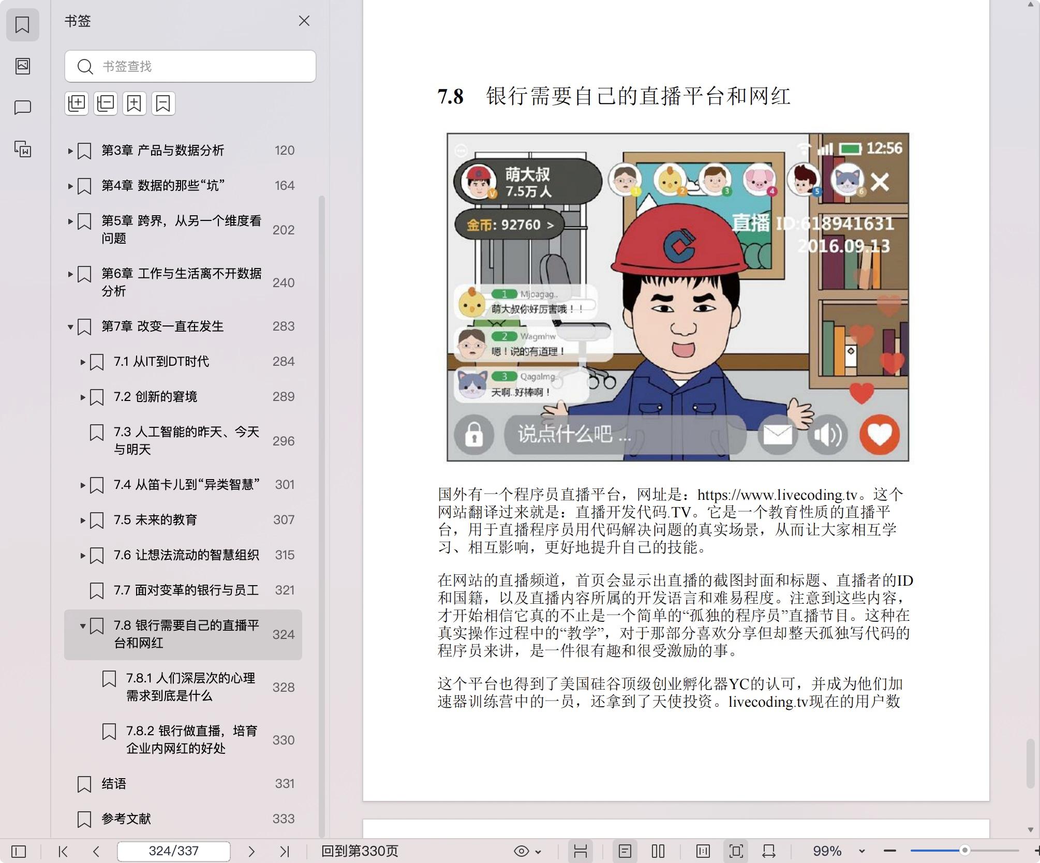Go to next page
This screenshot has height=863, width=1040.
pos(251,851)
